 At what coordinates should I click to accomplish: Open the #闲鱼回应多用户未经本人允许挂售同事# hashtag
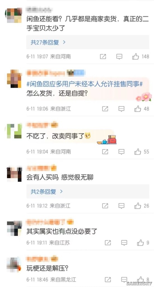pos(85,84)
